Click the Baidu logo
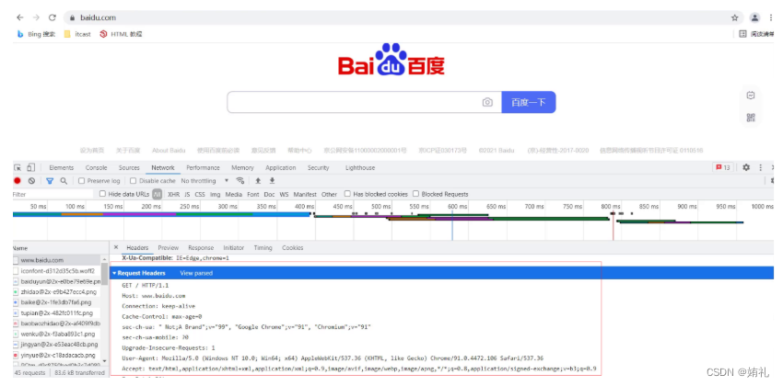 point(391,60)
